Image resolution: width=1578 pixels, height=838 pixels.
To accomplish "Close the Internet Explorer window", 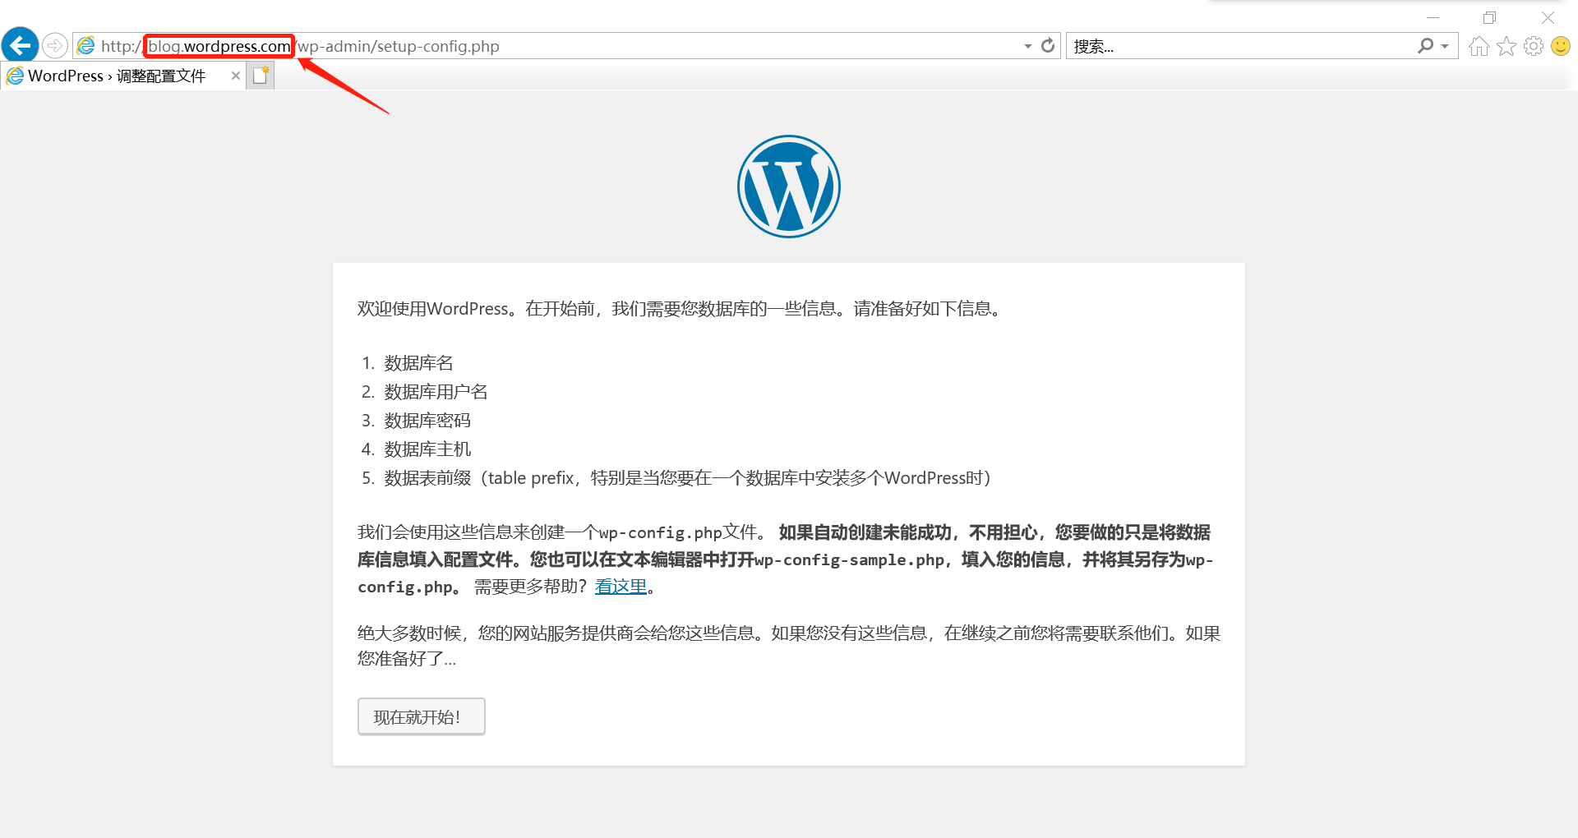I will [x=1548, y=16].
